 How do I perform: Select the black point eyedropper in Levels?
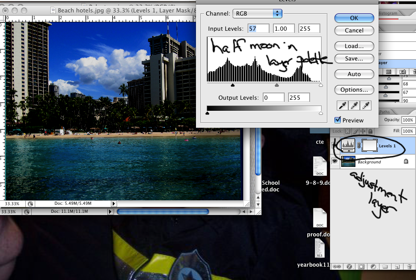click(x=343, y=106)
